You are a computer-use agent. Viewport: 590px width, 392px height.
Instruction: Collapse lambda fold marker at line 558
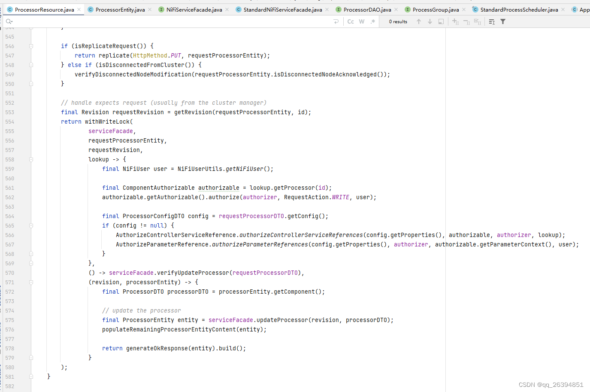point(31,159)
